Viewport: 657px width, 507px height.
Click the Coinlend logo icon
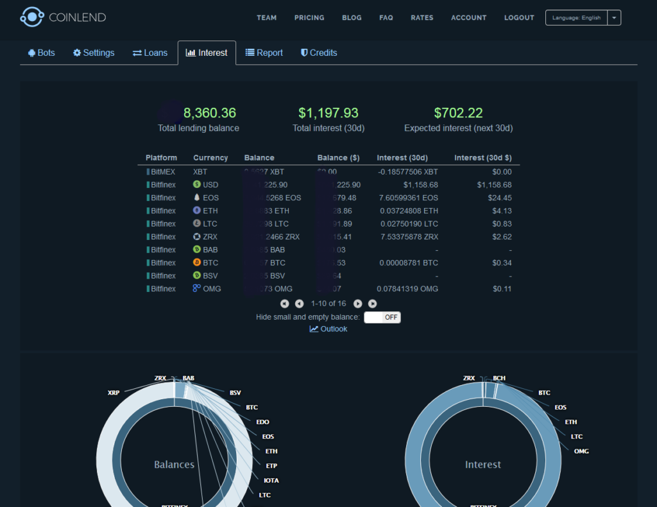pos(32,17)
